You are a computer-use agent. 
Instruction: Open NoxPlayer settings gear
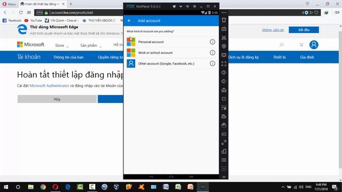pos(195,6)
